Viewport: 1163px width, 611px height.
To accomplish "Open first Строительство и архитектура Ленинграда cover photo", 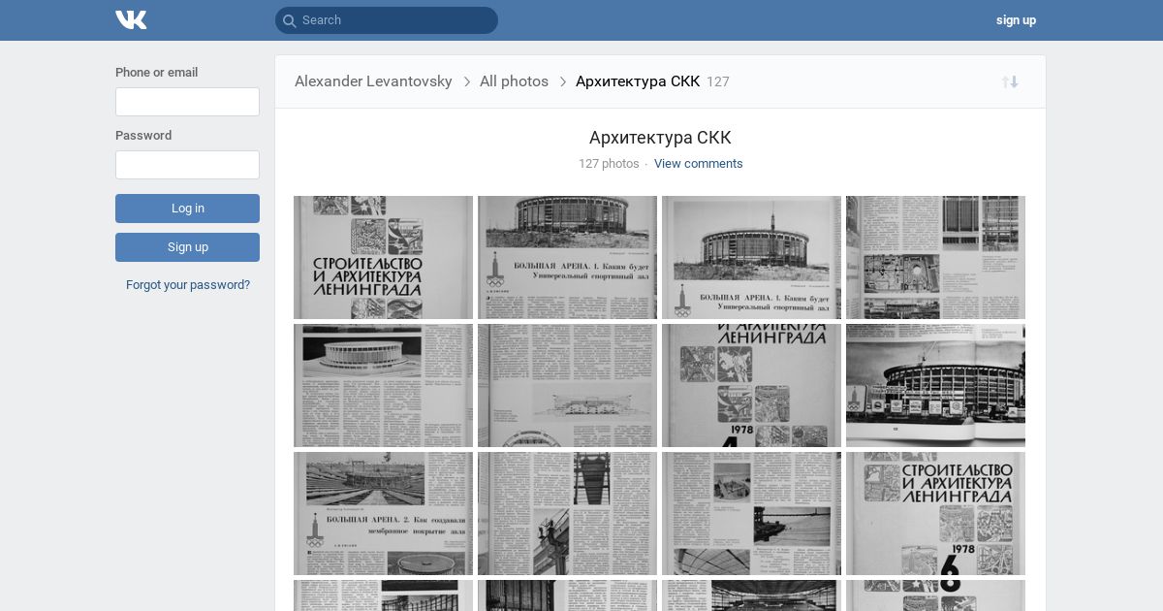I will pyautogui.click(x=383, y=257).
